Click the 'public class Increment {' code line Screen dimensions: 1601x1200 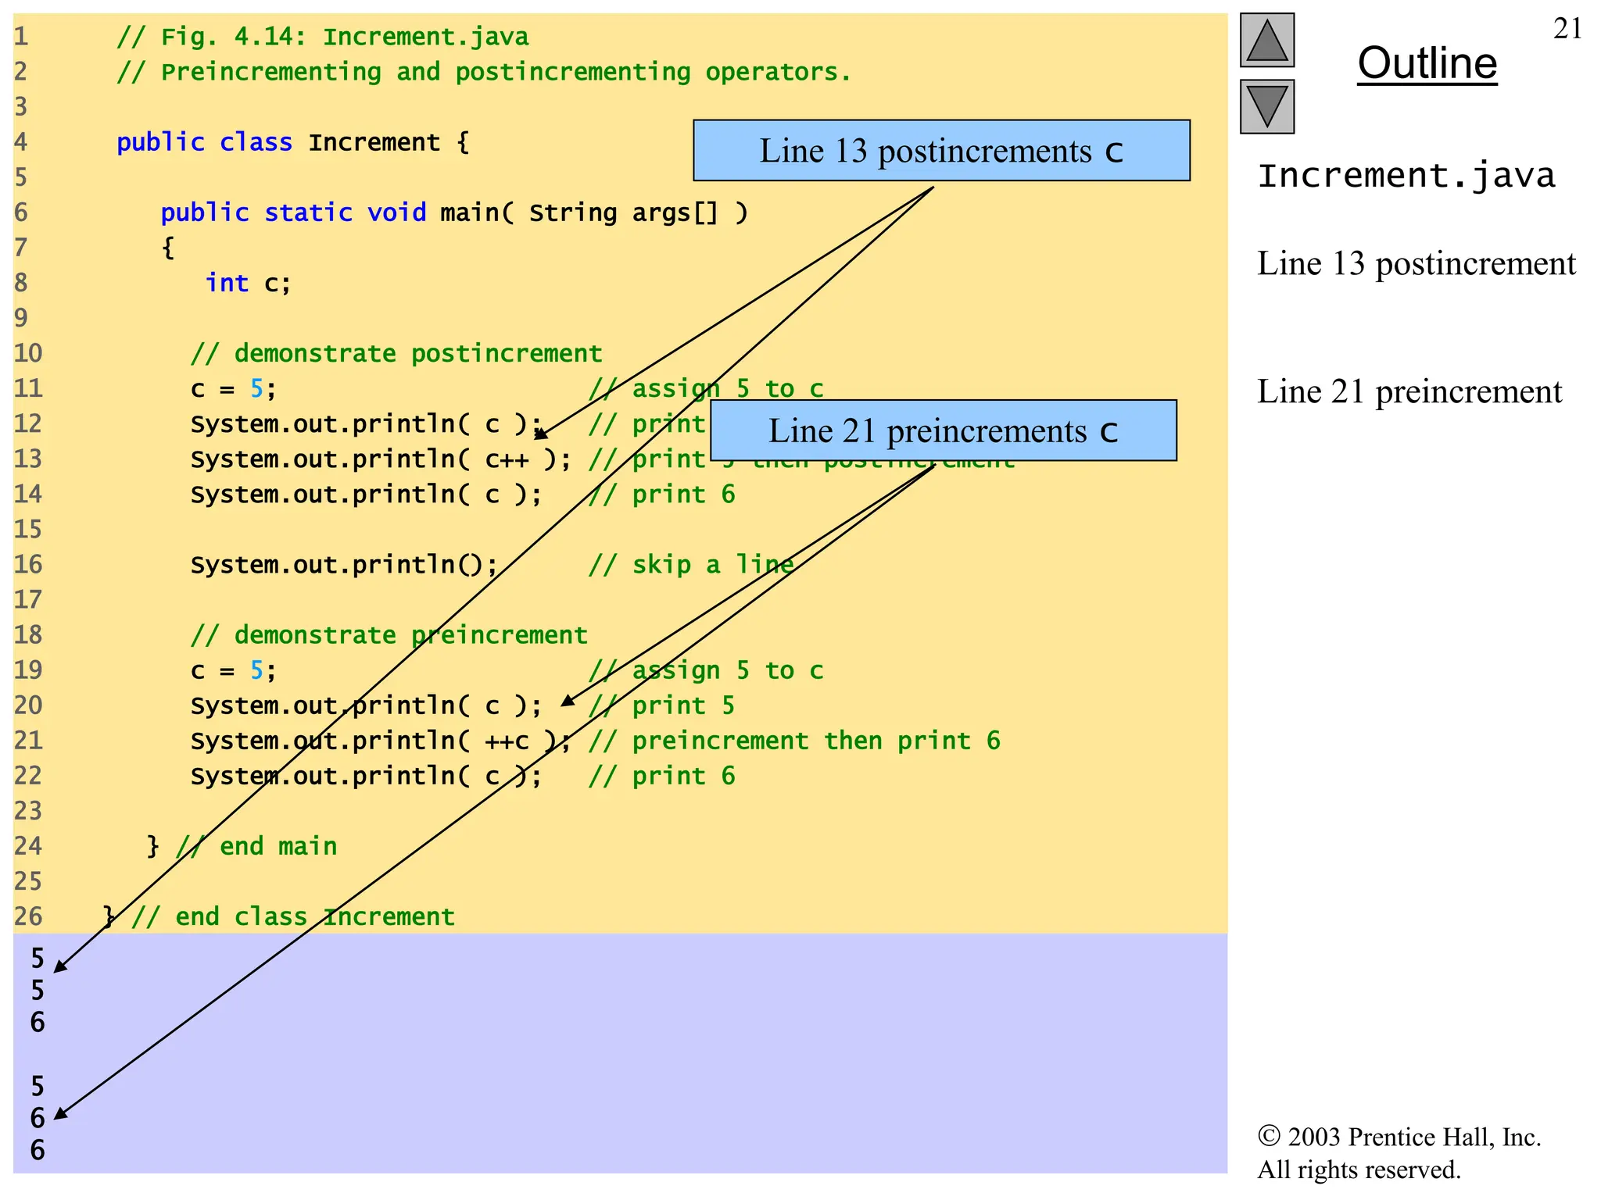[293, 142]
